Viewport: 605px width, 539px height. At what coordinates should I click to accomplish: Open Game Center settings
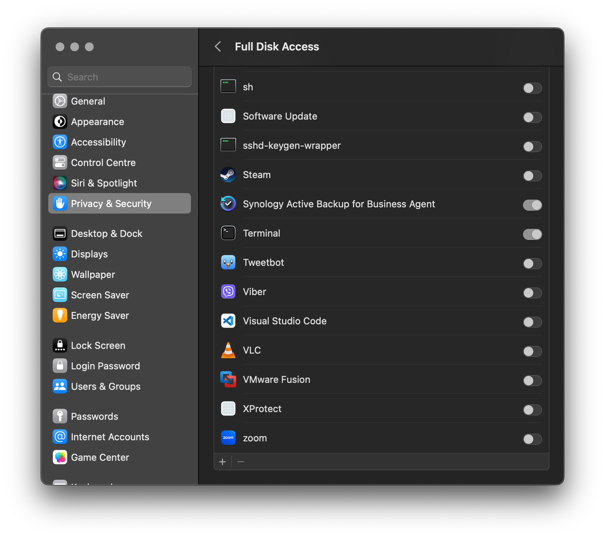click(x=120, y=457)
